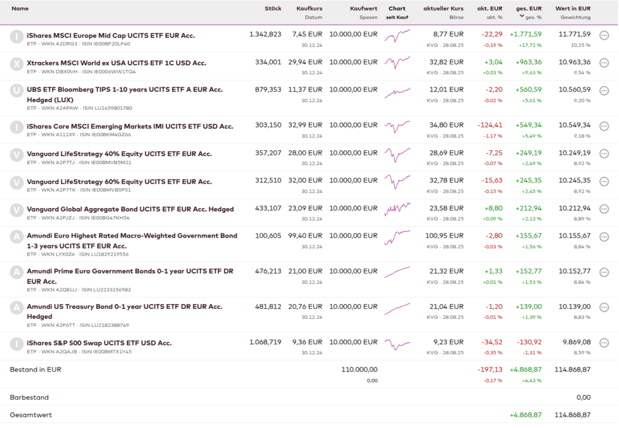Open UBS ETF Bloomberg TIPS 1-10 years link
Viewport: 619px width, 429px height.
point(125,95)
